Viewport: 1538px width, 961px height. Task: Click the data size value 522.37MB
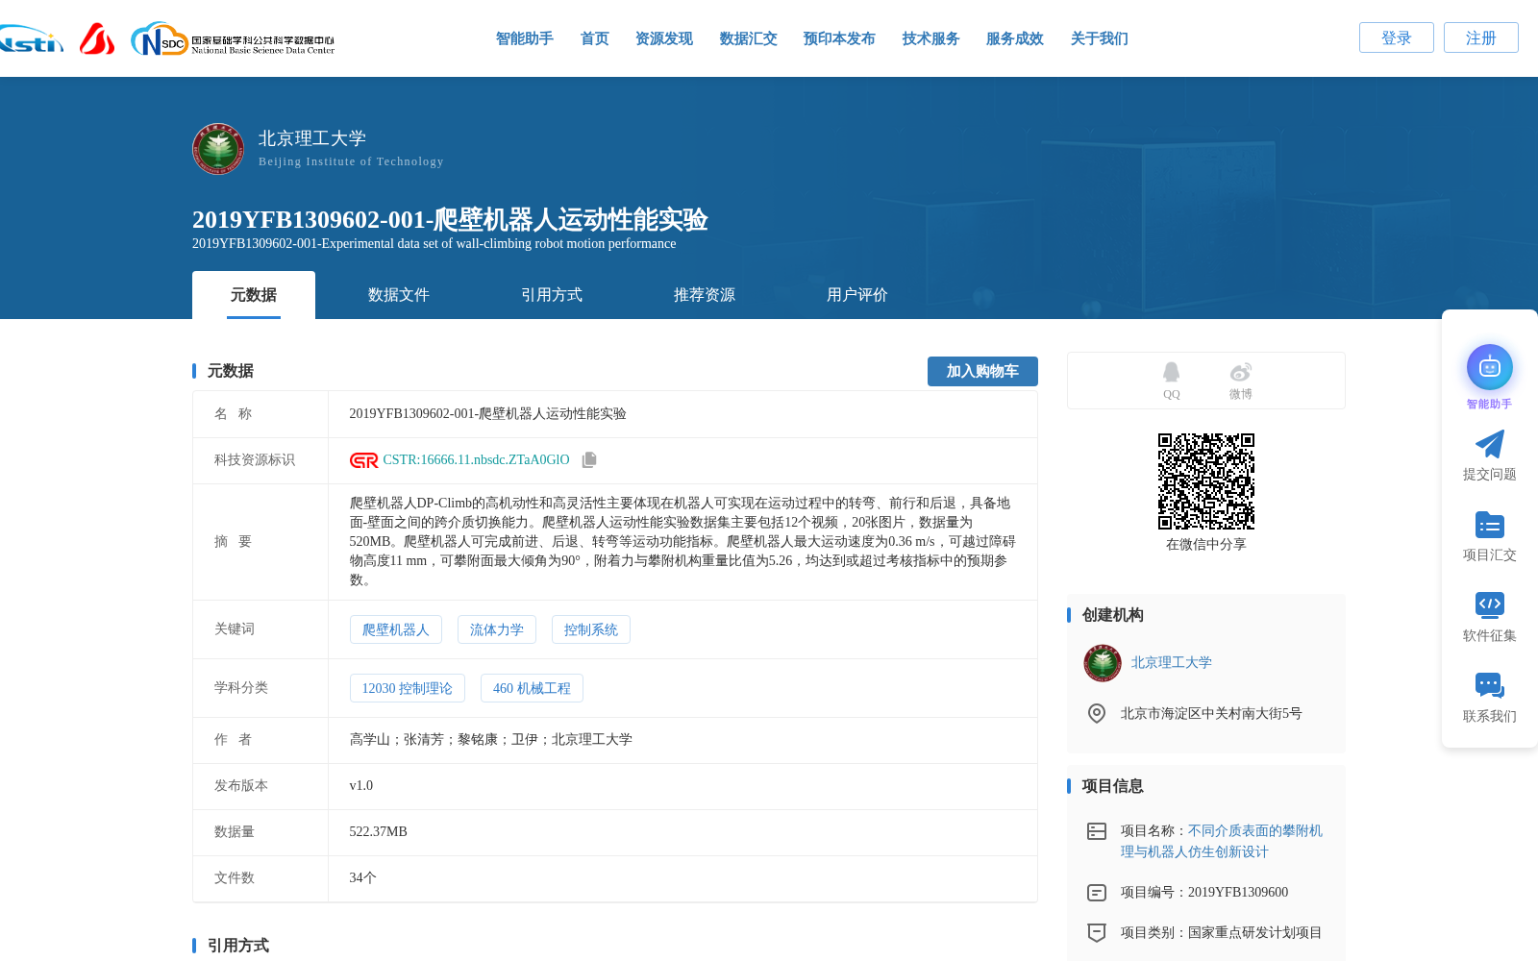click(x=379, y=832)
